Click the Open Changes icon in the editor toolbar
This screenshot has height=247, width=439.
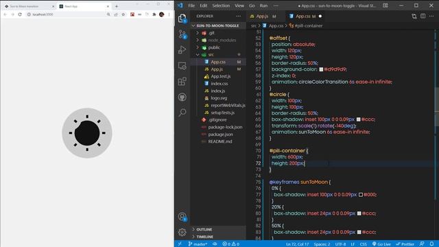tap(414, 16)
